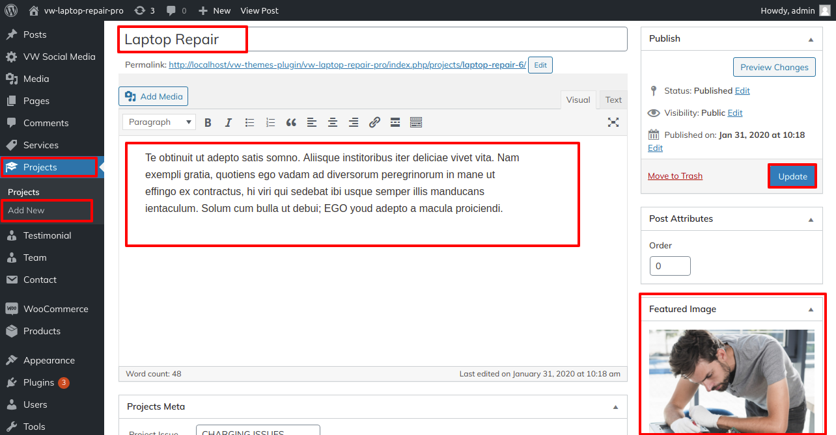Collapse the Publish panel

pos(811,40)
